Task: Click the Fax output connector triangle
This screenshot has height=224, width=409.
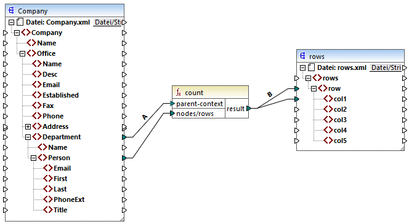Action: 124,106
